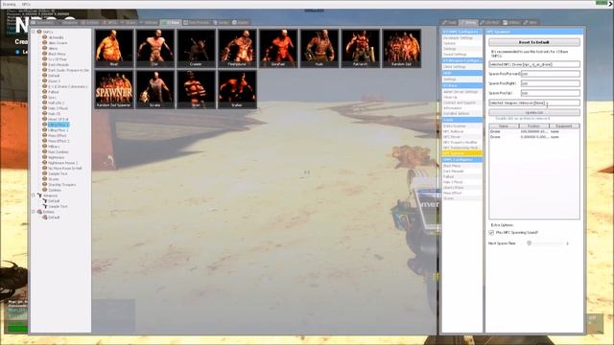Open Contact and Support entry
The image size is (614, 345).
pos(461,103)
